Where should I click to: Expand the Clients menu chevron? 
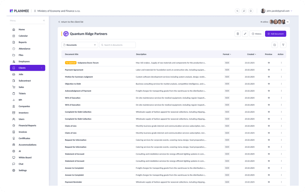(x=42, y=68)
